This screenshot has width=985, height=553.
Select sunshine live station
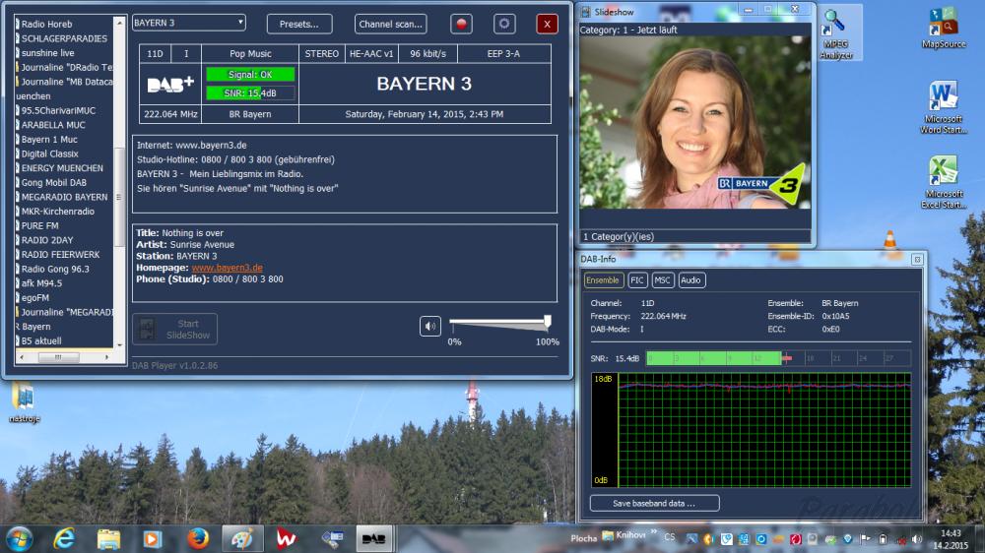[47, 53]
